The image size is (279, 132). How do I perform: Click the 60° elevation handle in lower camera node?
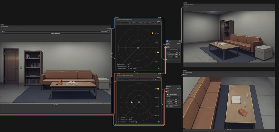tap(158, 89)
